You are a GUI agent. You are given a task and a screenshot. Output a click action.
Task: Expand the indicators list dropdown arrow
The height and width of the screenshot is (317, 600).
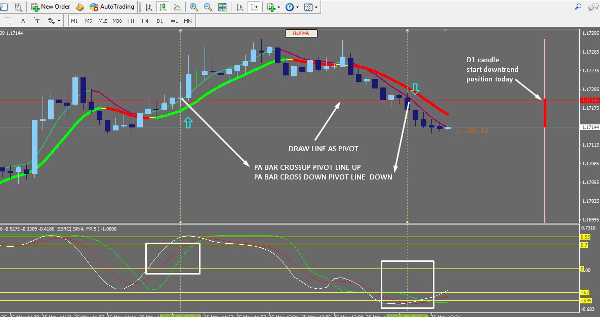pyautogui.click(x=278, y=7)
